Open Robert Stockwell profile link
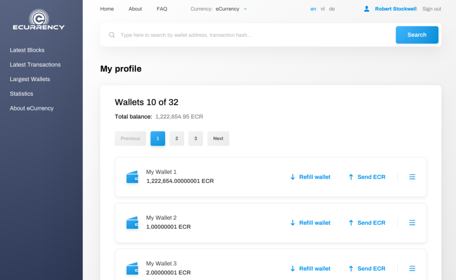Image resolution: width=456 pixels, height=280 pixels. (396, 9)
